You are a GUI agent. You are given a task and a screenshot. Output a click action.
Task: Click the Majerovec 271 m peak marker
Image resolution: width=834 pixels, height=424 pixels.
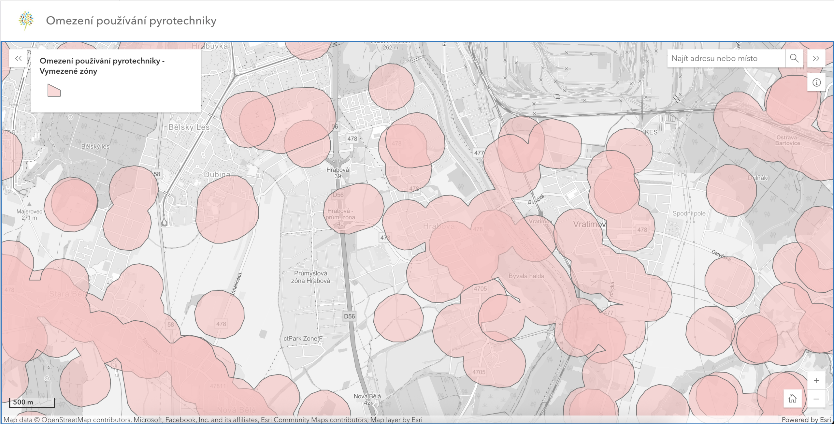tap(29, 205)
